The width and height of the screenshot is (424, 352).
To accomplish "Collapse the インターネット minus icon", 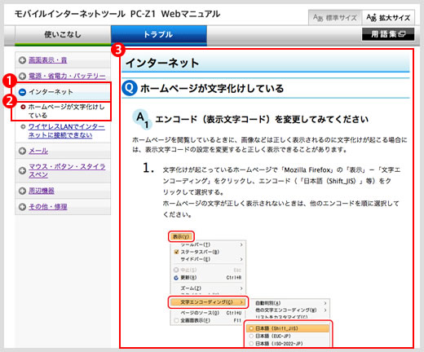I will point(22,92).
